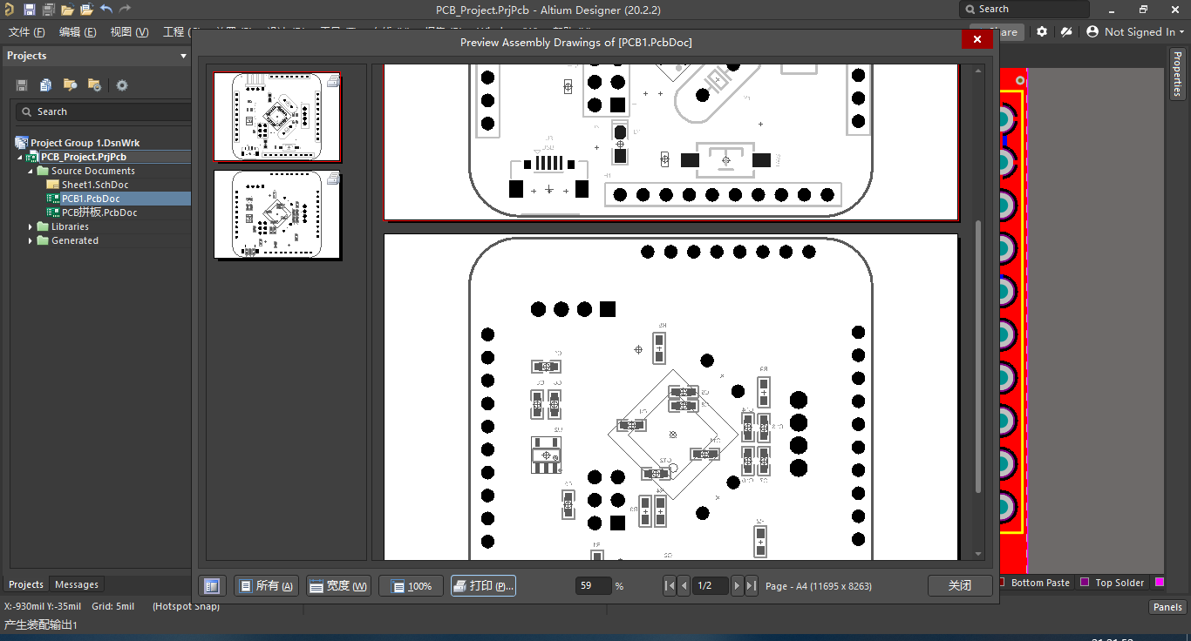Click the Top Solder layer color swatch

point(1086,583)
